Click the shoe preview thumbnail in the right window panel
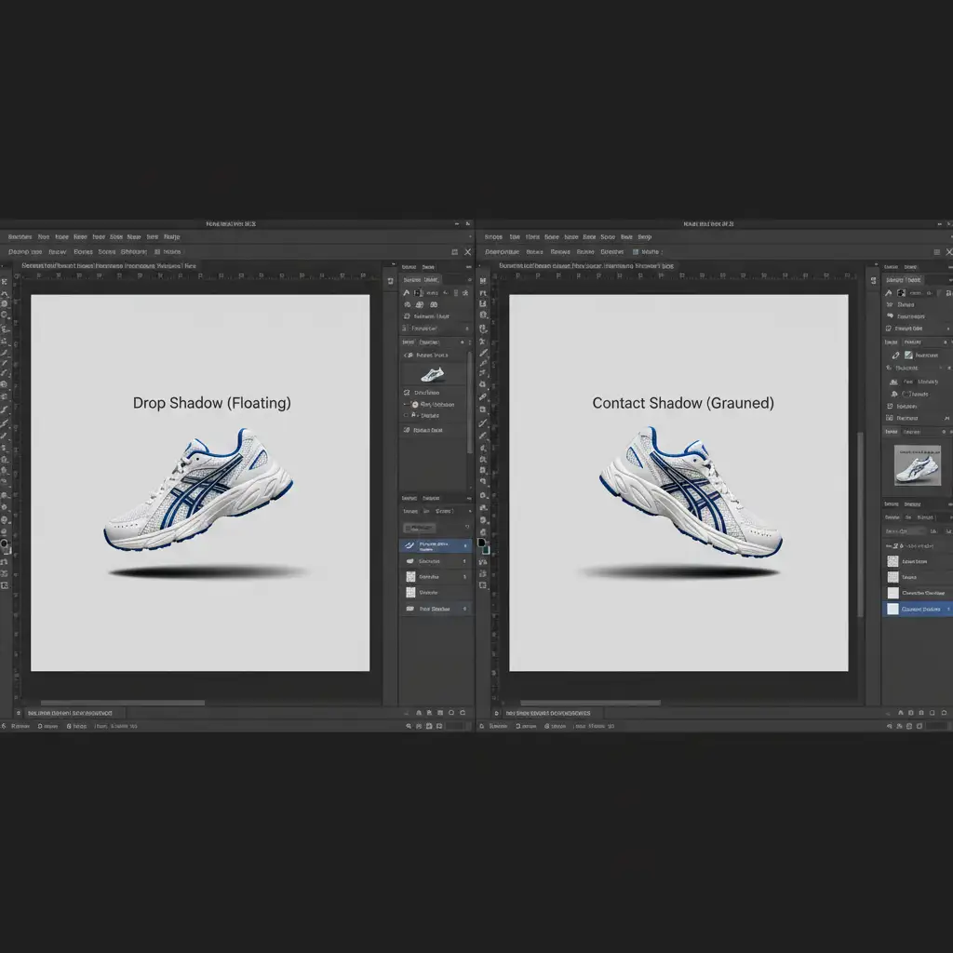The height and width of the screenshot is (953, 953). 917,463
